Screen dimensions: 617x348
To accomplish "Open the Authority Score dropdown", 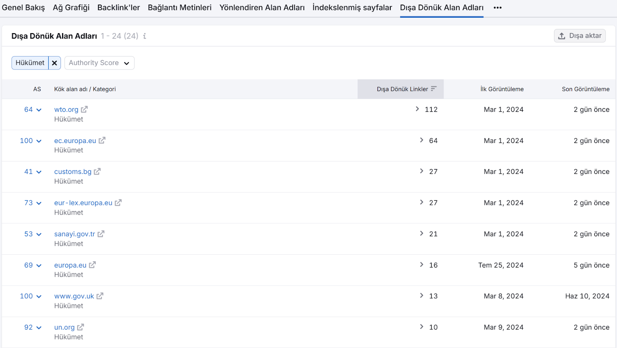I will [99, 63].
